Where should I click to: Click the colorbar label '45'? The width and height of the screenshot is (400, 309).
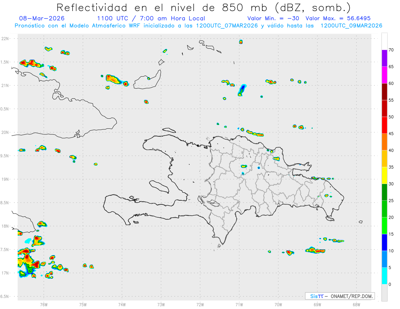(391, 134)
